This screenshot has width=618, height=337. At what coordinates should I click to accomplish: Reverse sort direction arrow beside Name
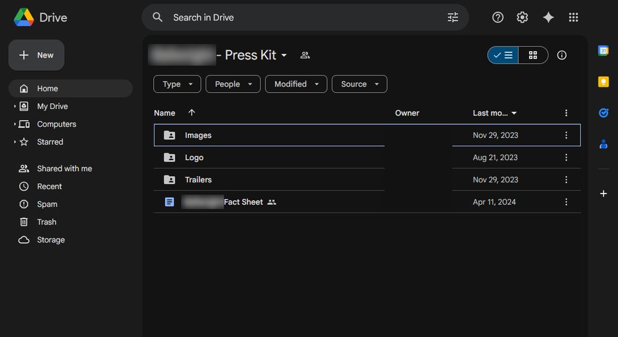pyautogui.click(x=192, y=113)
